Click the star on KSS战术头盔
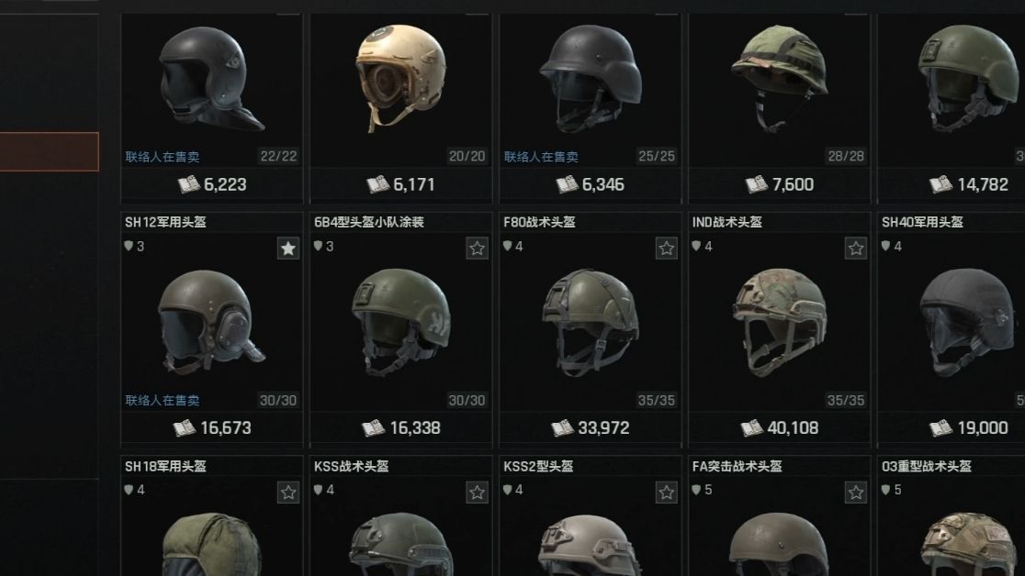Viewport: 1025px width, 576px height. [478, 493]
